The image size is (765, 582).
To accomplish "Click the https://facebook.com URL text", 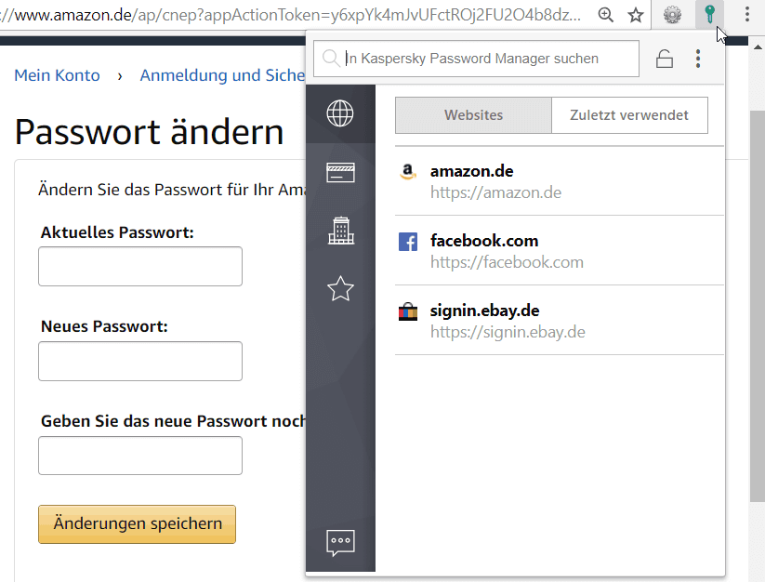I will [x=507, y=262].
